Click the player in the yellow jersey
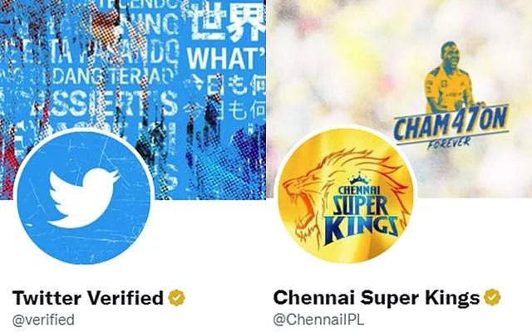 coord(451,78)
